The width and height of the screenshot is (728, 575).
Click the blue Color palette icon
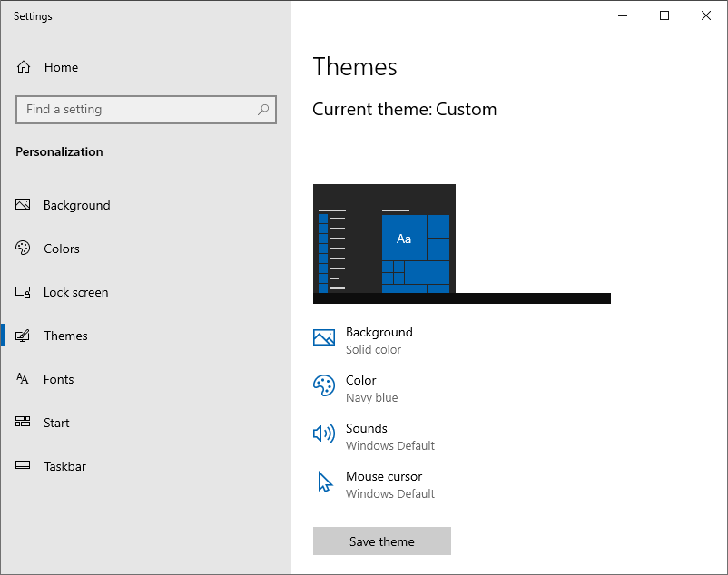tap(324, 385)
